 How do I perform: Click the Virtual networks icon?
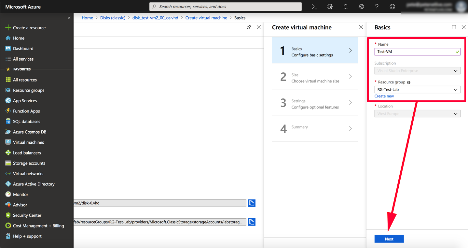[x=8, y=174]
